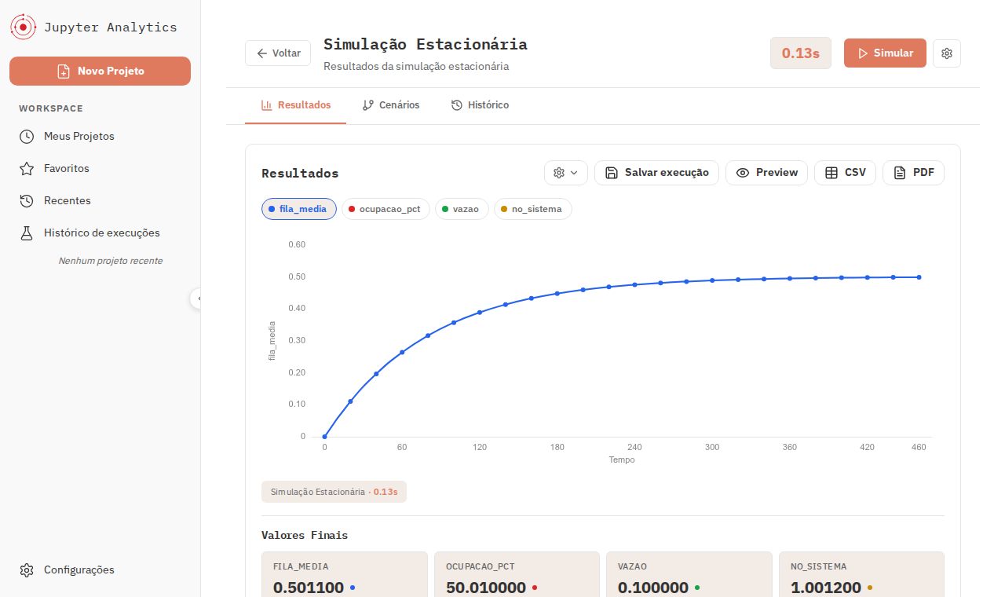
Task: Open the Recentes sidebar item
Action: pyautogui.click(x=100, y=200)
